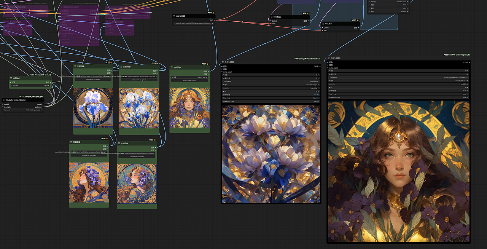Click the fox badge icon beside #201
Image resolution: width=487 pixels, height=249 pixels.
(358, 20)
